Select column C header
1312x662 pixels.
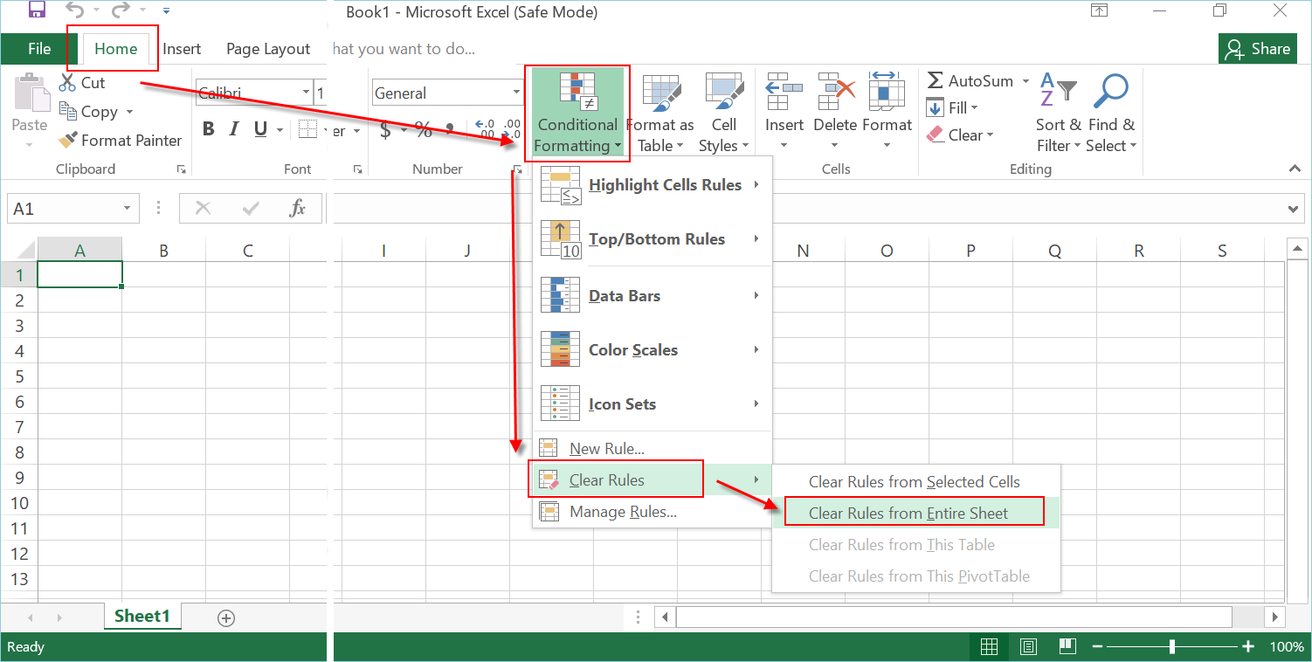point(247,251)
